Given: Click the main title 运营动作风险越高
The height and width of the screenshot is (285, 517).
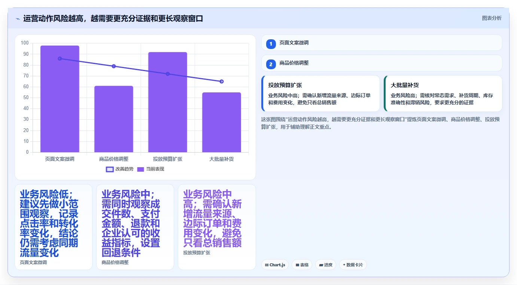Looking at the screenshot, I should pyautogui.click(x=113, y=18).
